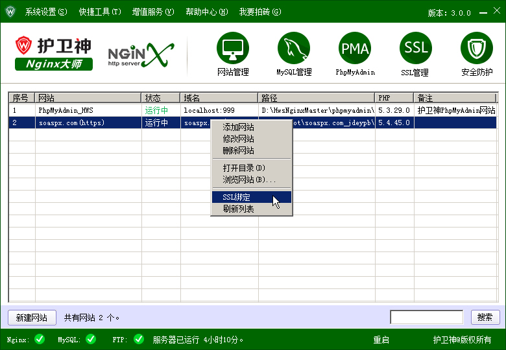Click the MySQL status green check icon
Screen dimensions: 506x350
[x=91, y=339]
